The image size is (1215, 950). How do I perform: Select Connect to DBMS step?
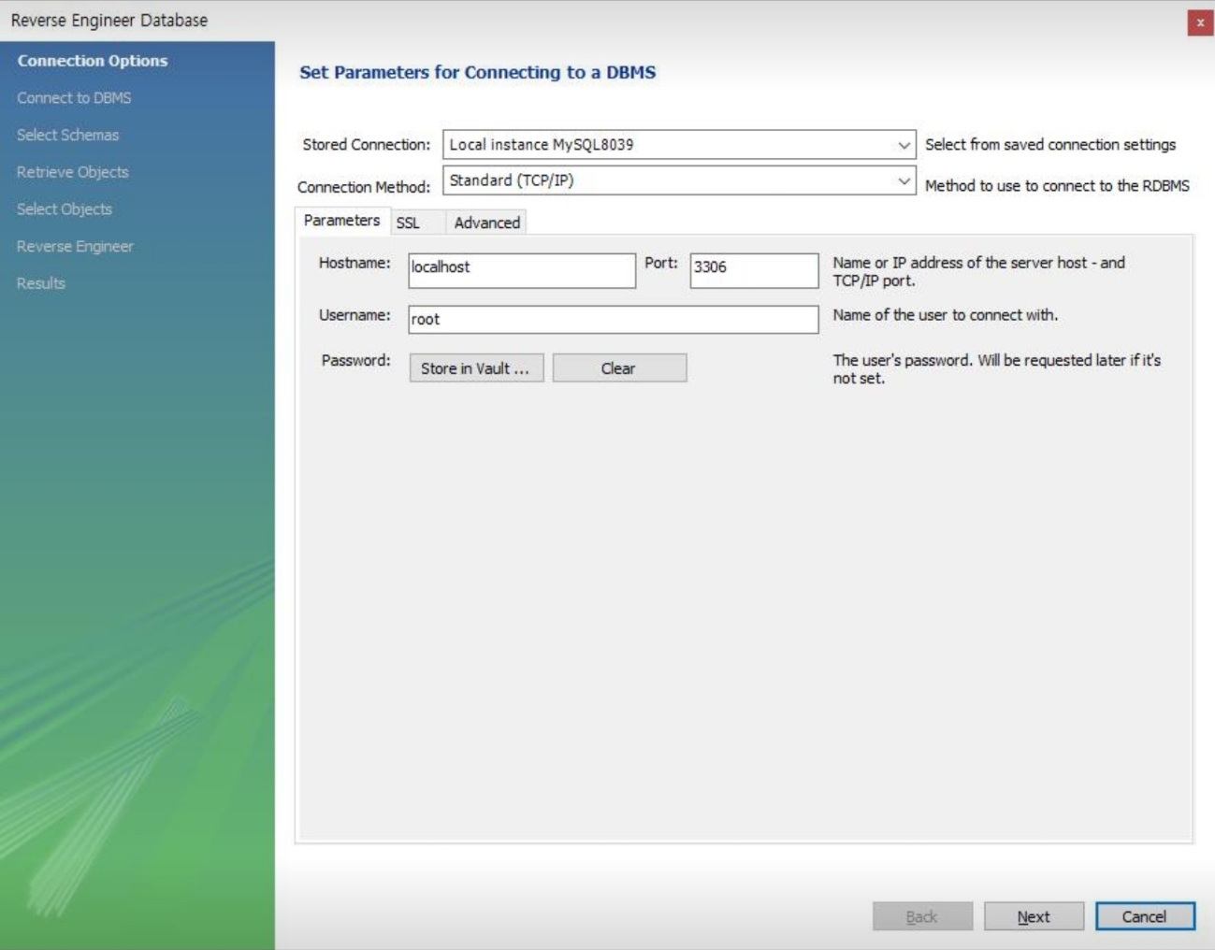click(74, 98)
